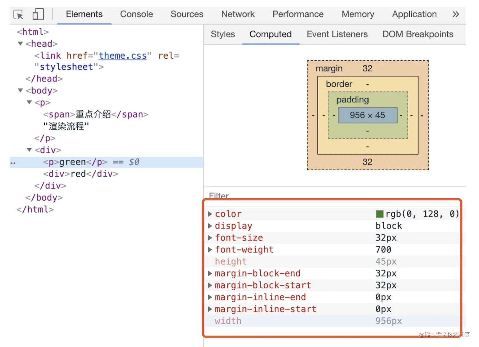Image resolution: width=479 pixels, height=347 pixels.
Task: Expand the display computed property
Action: click(x=210, y=226)
